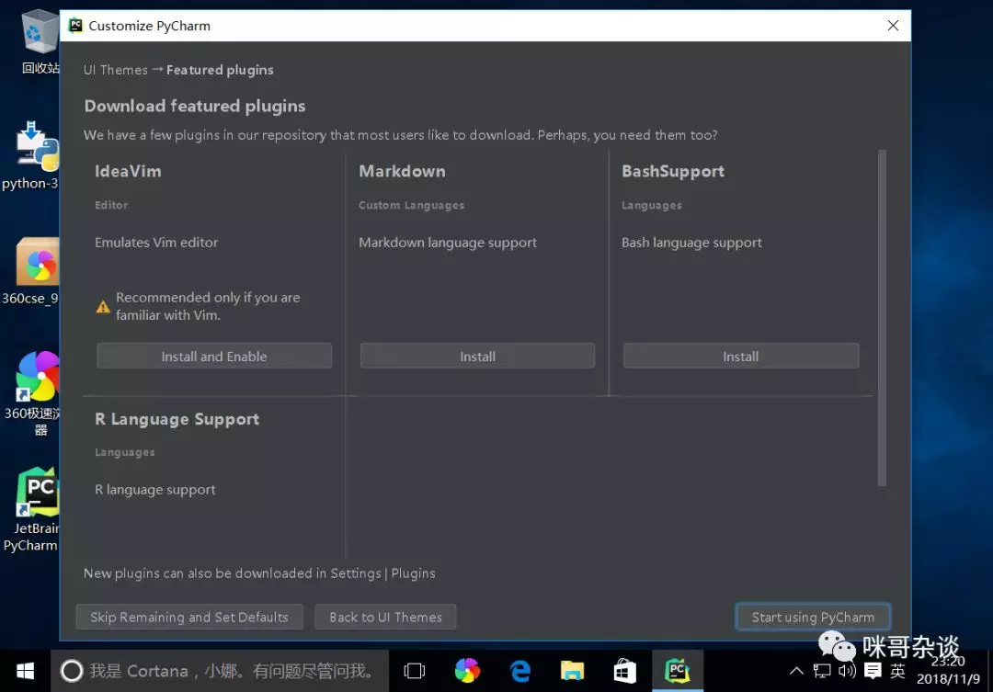Screen dimensions: 993x692
Task: Go Back to UI Themes
Action: click(x=385, y=617)
